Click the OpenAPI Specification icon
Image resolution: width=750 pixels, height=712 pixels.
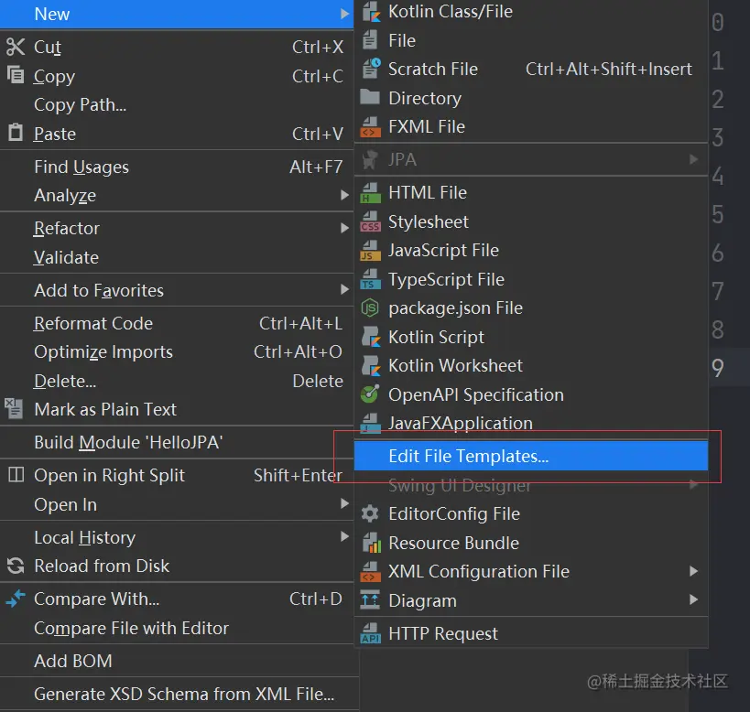click(370, 395)
